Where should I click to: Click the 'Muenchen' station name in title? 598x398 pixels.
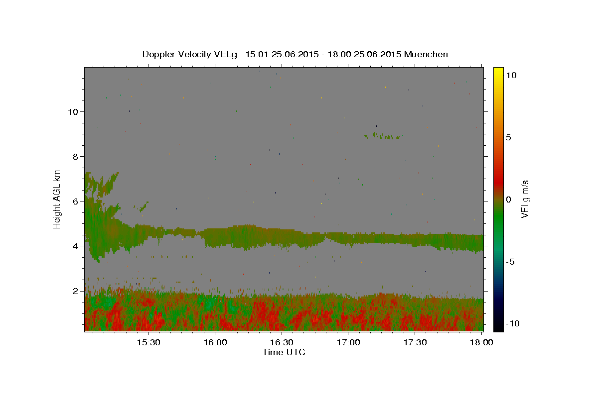(426, 54)
